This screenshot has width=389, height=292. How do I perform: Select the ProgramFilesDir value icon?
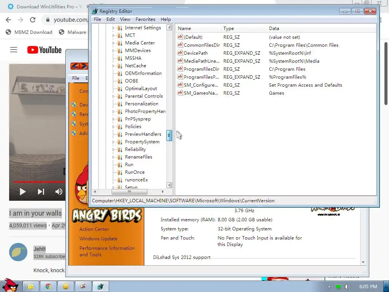coord(180,69)
